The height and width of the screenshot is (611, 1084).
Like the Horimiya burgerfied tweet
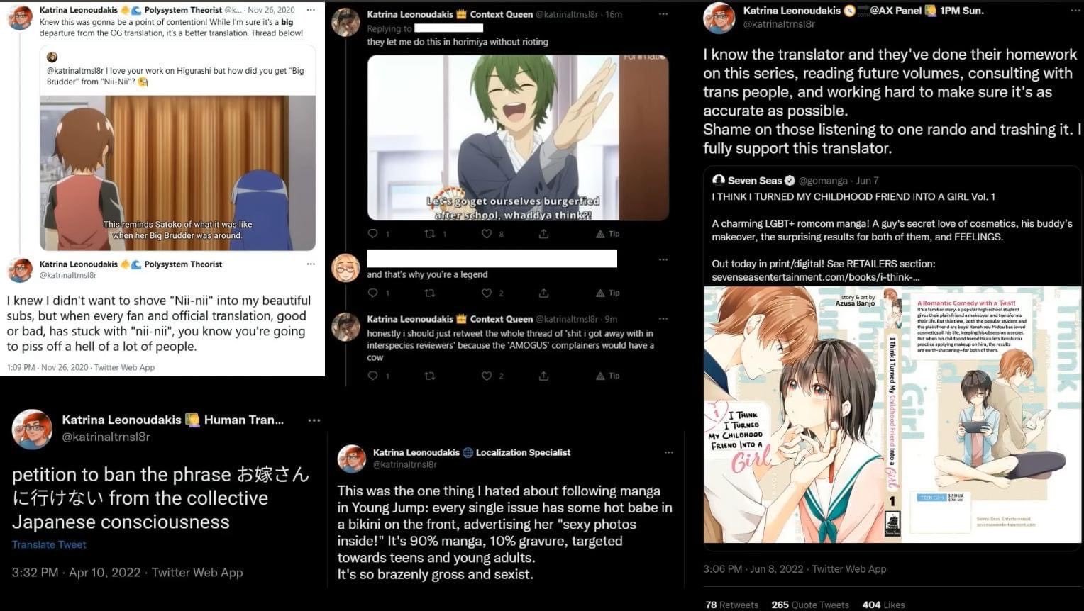coord(487,234)
